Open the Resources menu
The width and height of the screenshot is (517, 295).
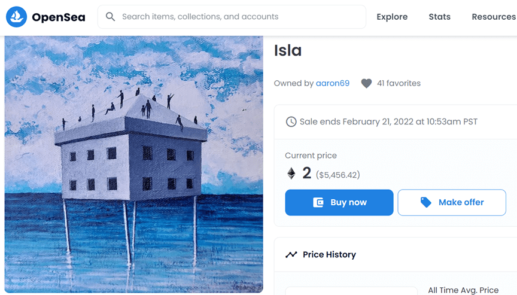pyautogui.click(x=493, y=17)
